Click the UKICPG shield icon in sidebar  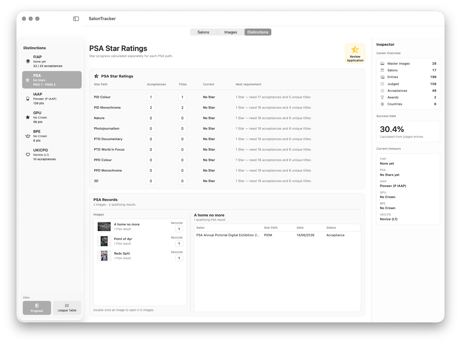coord(28,155)
